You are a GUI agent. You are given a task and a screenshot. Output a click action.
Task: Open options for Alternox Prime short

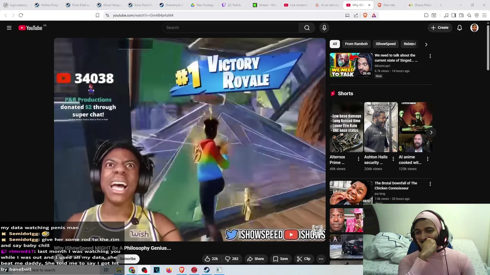click(x=358, y=159)
